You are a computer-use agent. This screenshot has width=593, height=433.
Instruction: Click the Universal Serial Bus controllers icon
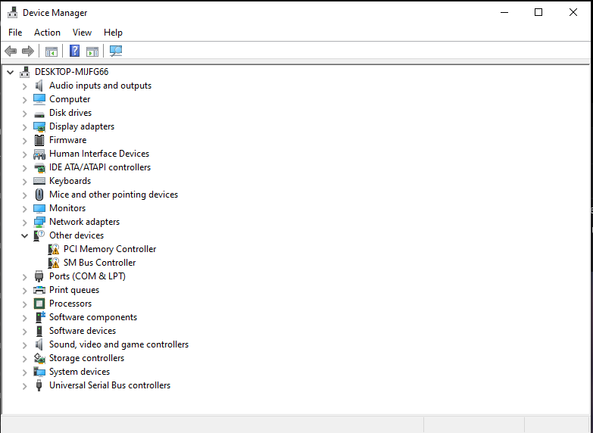pyautogui.click(x=39, y=385)
